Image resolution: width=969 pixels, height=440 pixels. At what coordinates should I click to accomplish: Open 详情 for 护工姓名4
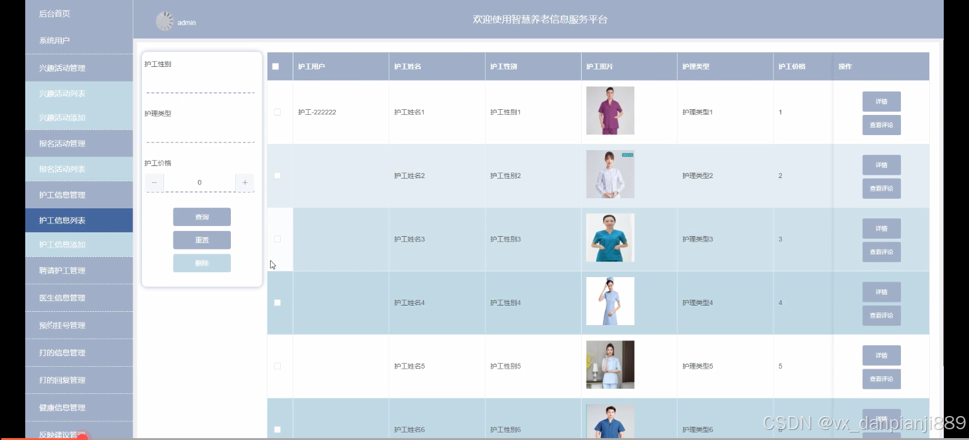[x=881, y=292]
